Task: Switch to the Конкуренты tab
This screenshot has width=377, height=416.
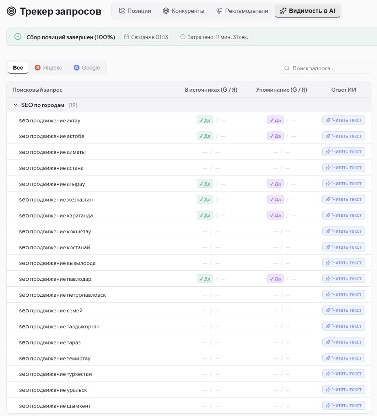Action: click(184, 11)
